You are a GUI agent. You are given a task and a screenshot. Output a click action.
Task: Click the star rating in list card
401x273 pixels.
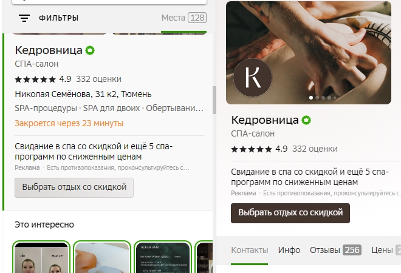click(35, 79)
